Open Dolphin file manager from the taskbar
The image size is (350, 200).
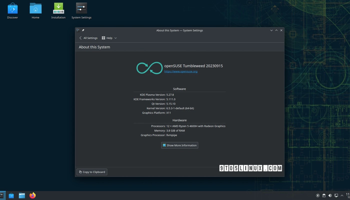(22, 195)
